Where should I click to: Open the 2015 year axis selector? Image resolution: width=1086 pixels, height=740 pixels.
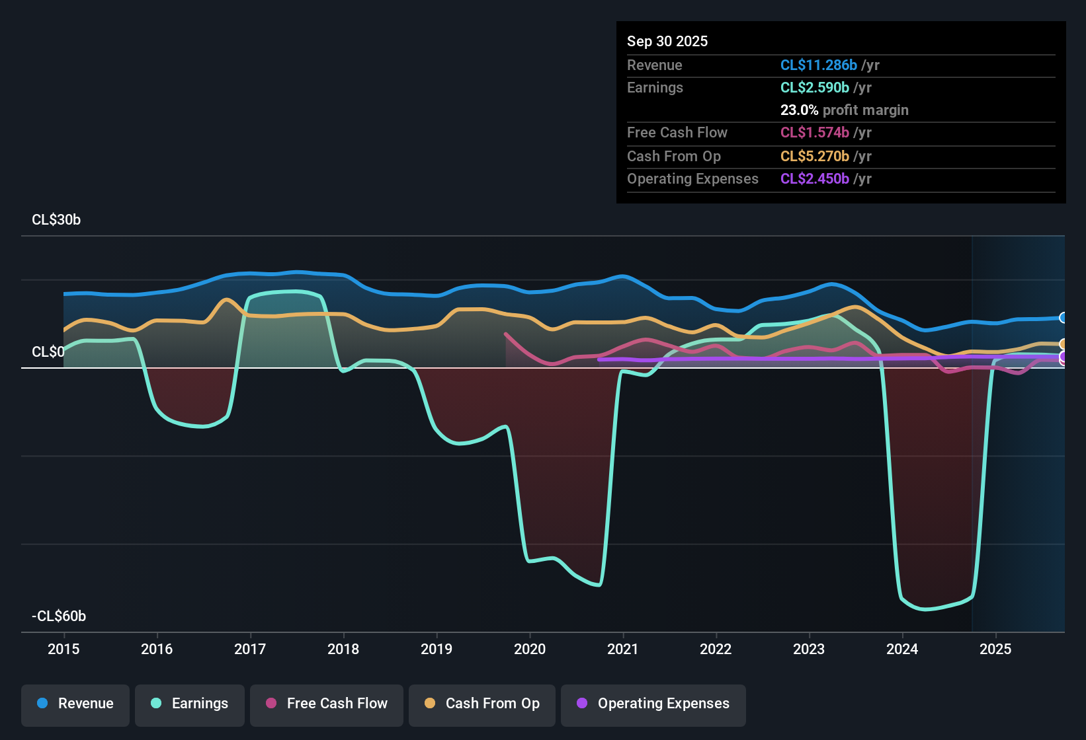[63, 649]
